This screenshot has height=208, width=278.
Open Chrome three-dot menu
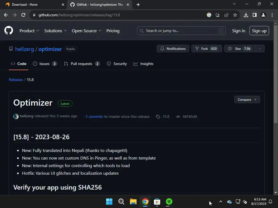pyautogui.click(x=272, y=15)
